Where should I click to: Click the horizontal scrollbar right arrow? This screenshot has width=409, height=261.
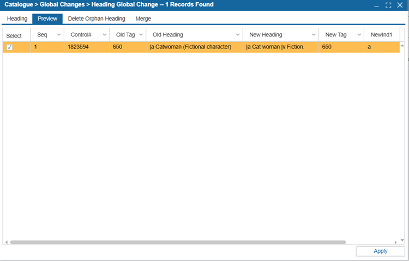(x=396, y=243)
